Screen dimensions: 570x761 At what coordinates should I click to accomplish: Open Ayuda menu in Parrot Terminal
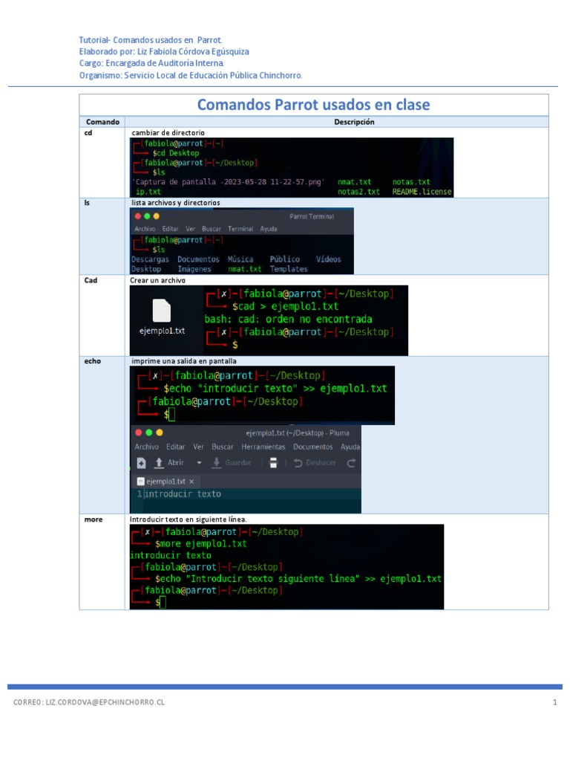(269, 229)
